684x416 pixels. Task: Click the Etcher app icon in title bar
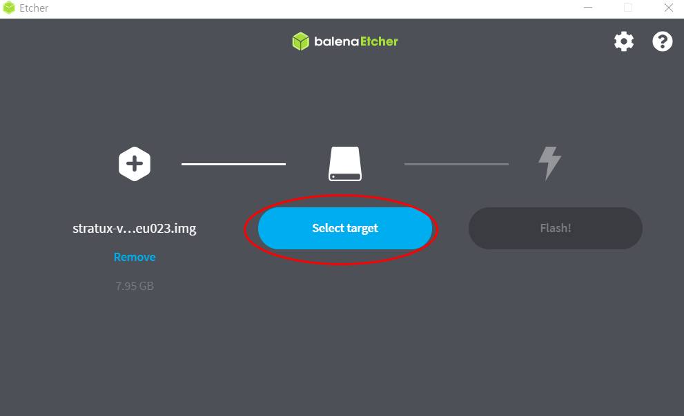(x=9, y=8)
